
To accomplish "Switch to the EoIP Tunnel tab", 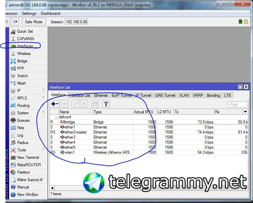I will click(122, 95).
